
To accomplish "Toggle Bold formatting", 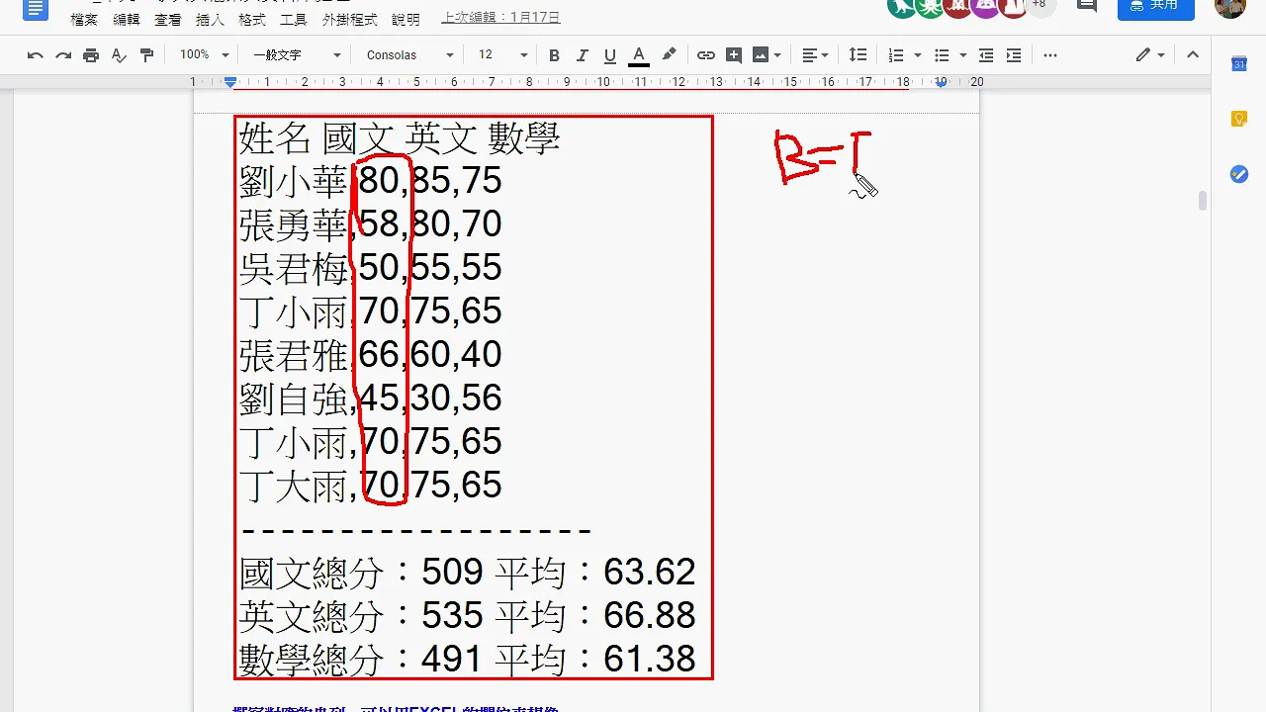I will (x=554, y=55).
